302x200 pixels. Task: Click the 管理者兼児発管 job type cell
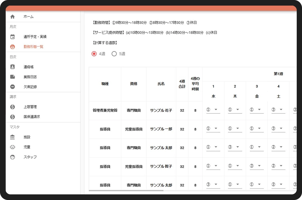[105, 110]
